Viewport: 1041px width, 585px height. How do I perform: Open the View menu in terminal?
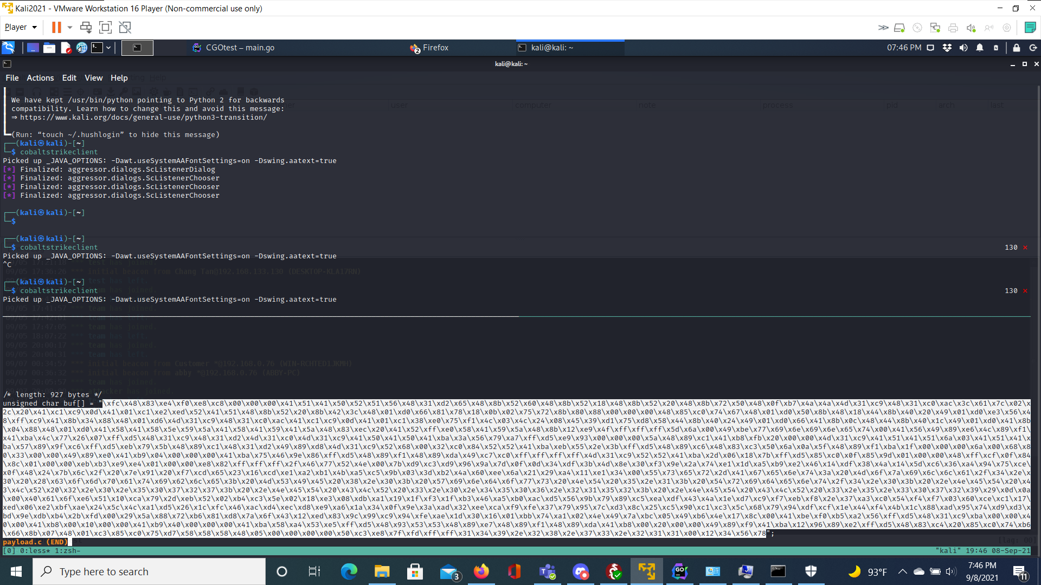pos(93,78)
